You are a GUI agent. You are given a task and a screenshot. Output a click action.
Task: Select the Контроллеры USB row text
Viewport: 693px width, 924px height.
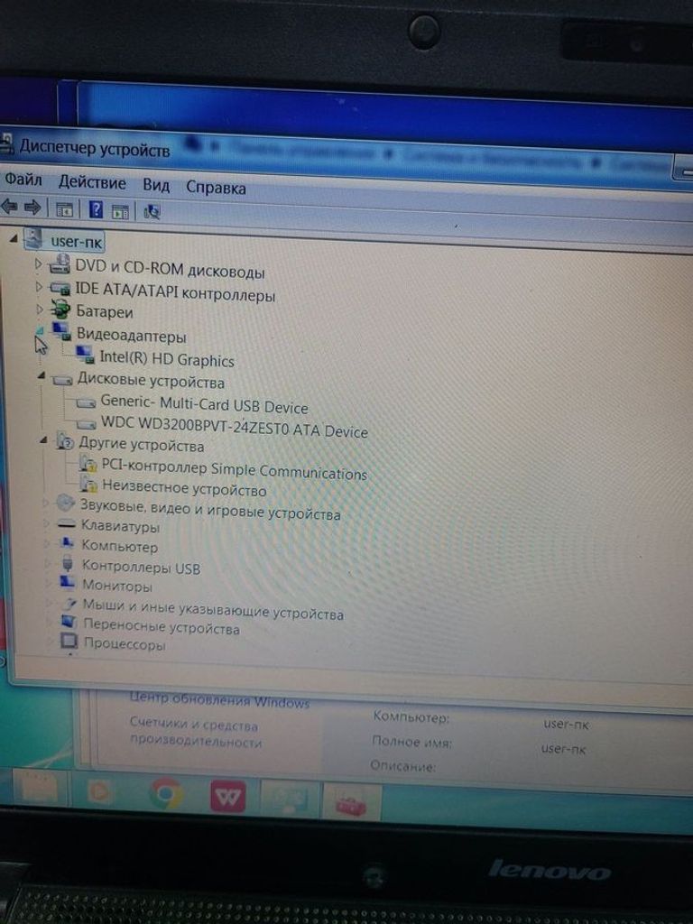coord(141,567)
